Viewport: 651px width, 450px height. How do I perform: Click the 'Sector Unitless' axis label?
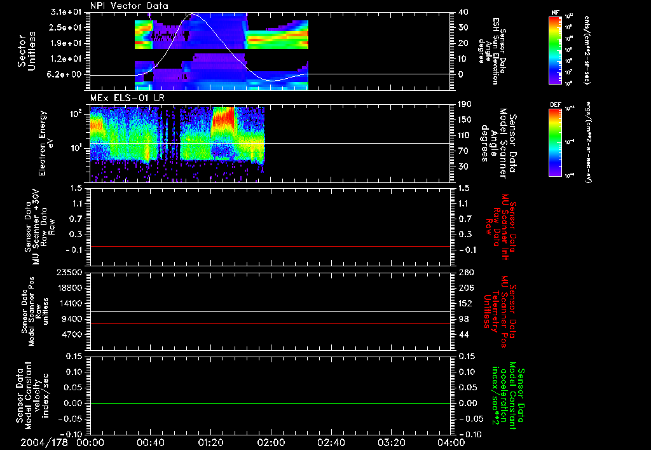[x=27, y=51]
